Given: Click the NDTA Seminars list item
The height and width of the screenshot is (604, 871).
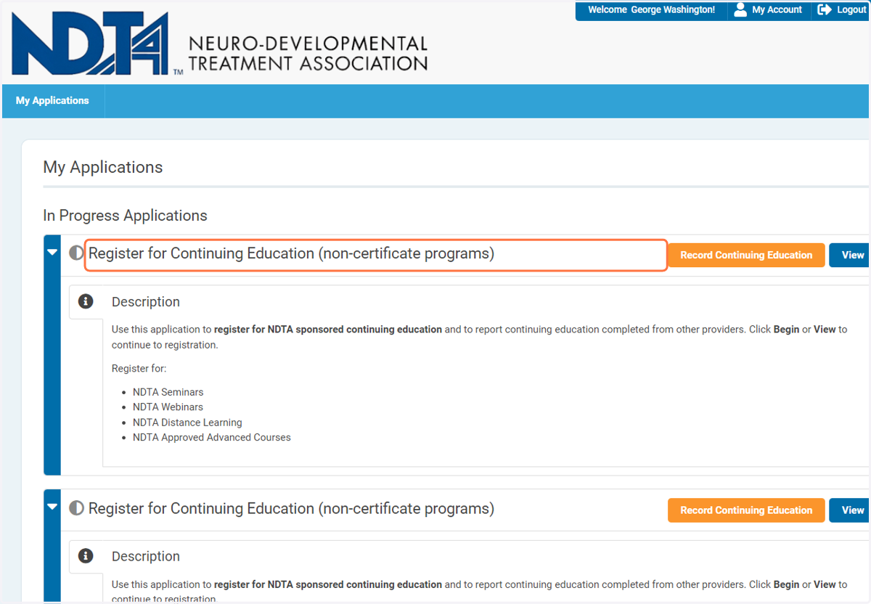Looking at the screenshot, I should point(168,392).
